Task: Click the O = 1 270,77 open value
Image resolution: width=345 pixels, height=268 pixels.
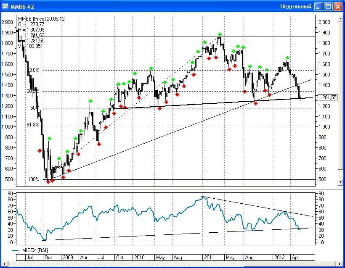Action: coord(32,24)
